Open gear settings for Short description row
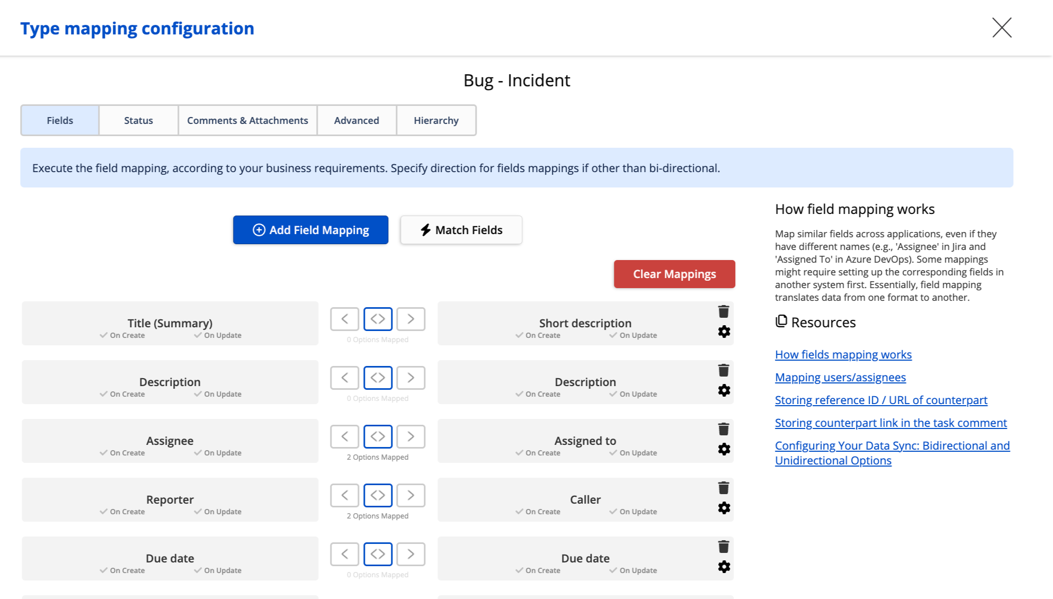 724,332
